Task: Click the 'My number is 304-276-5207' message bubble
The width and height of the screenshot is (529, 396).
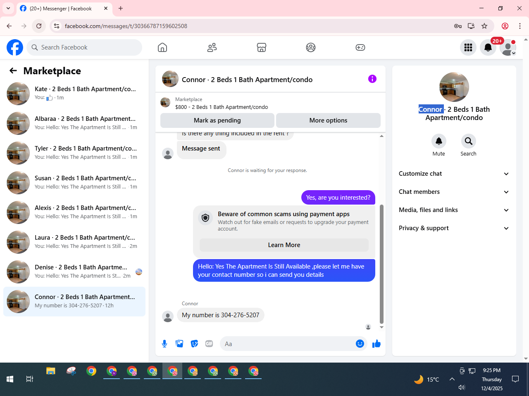Action: click(221, 315)
